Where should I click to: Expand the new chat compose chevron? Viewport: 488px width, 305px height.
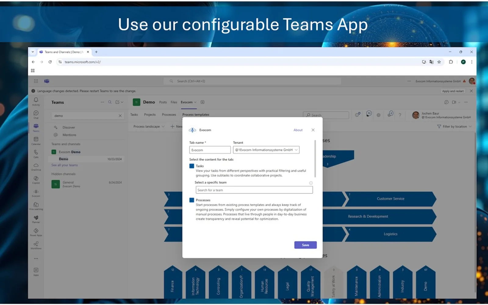(122, 102)
